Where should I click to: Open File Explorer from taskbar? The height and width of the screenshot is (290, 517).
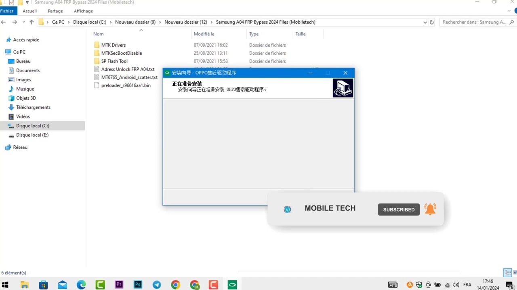[24, 285]
